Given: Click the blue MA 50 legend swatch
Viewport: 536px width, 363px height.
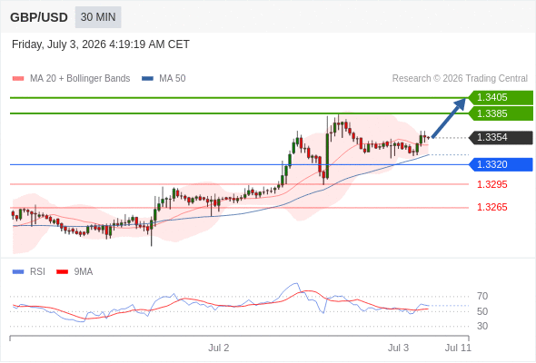Looking at the screenshot, I should 147,79.
